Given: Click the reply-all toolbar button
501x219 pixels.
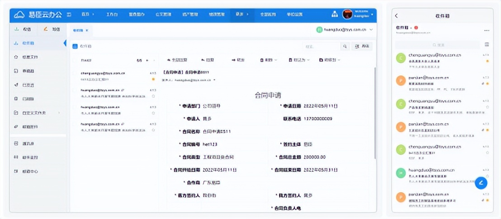Looking at the screenshot, I should [x=177, y=60].
